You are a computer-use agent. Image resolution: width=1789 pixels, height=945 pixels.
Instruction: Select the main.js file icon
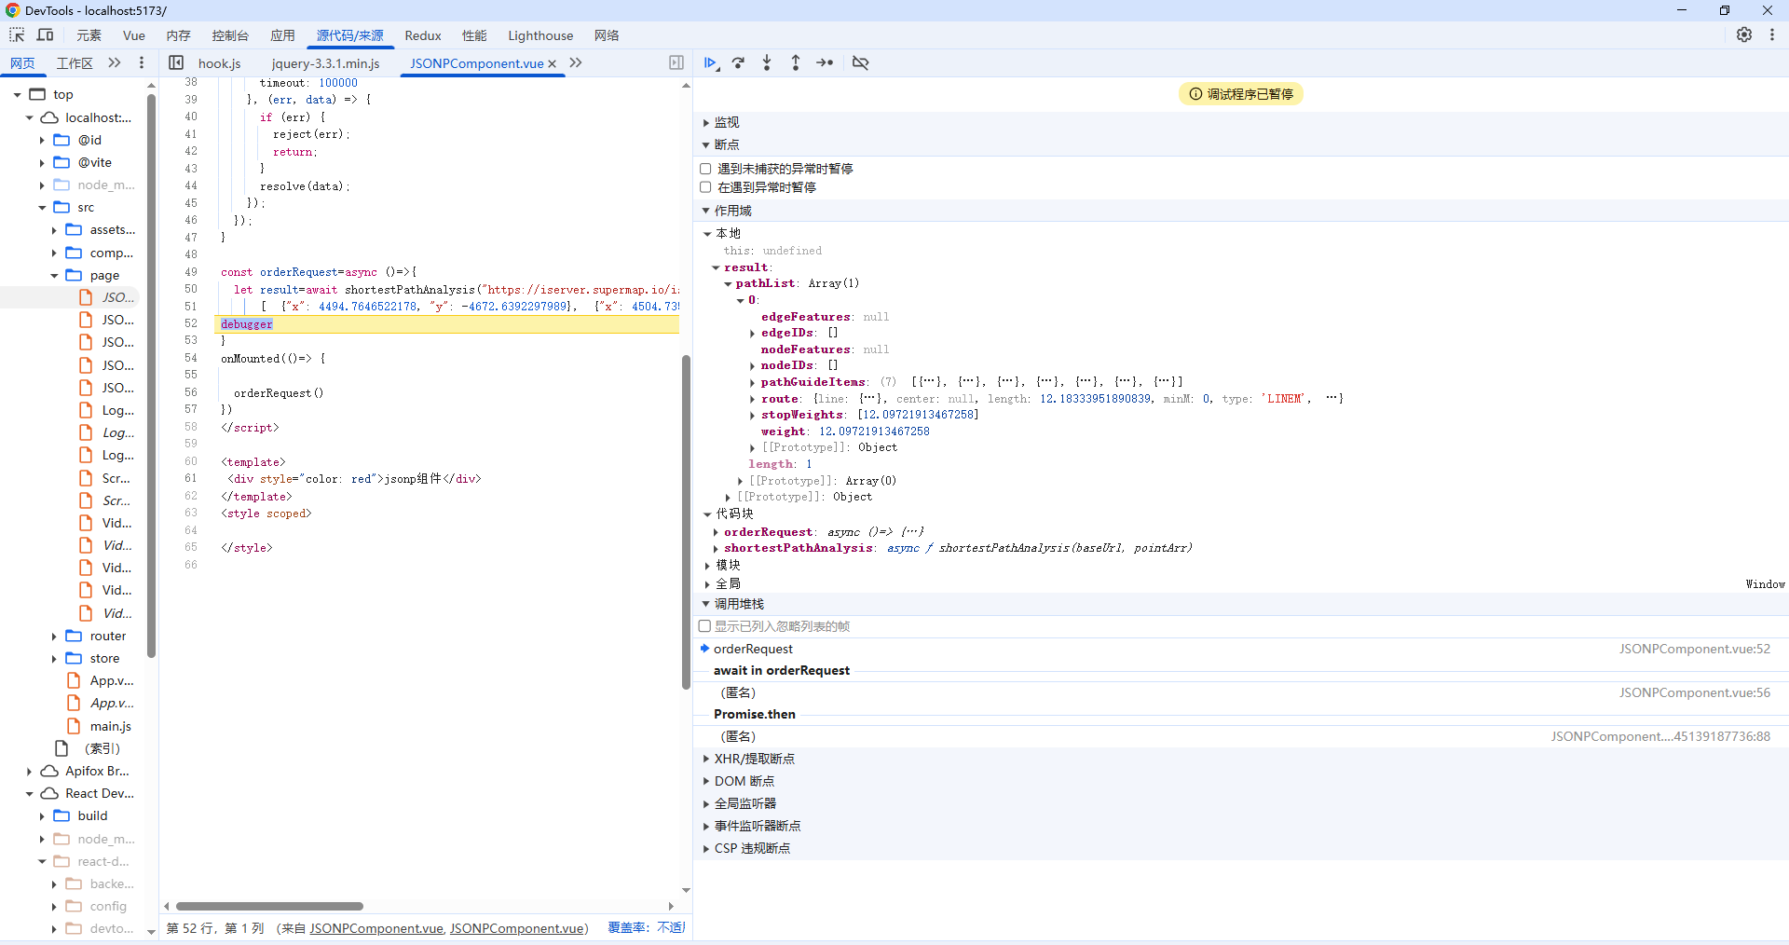(74, 726)
